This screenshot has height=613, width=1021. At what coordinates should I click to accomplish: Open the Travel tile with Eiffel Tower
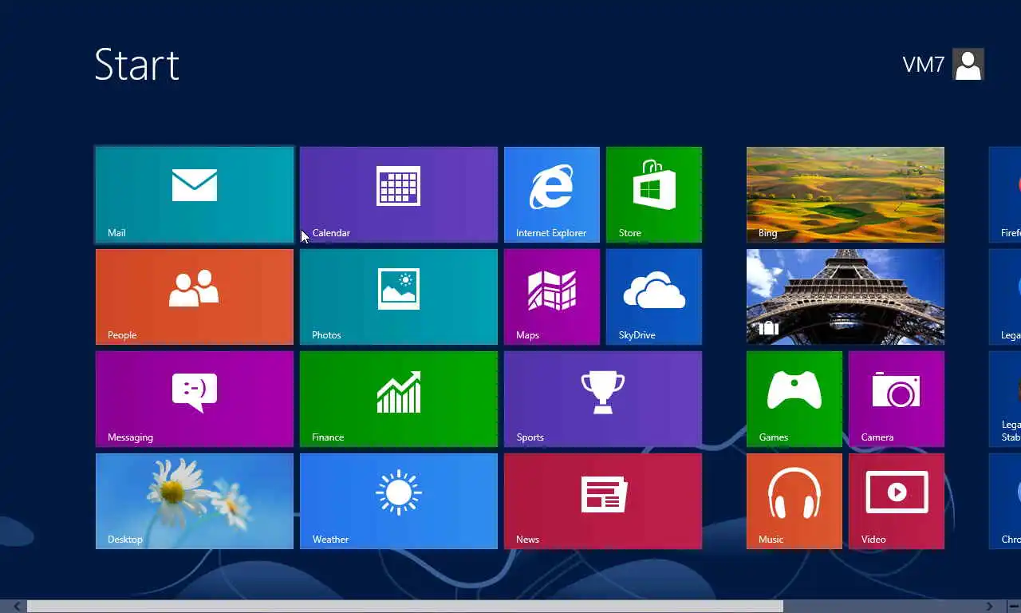coord(846,297)
